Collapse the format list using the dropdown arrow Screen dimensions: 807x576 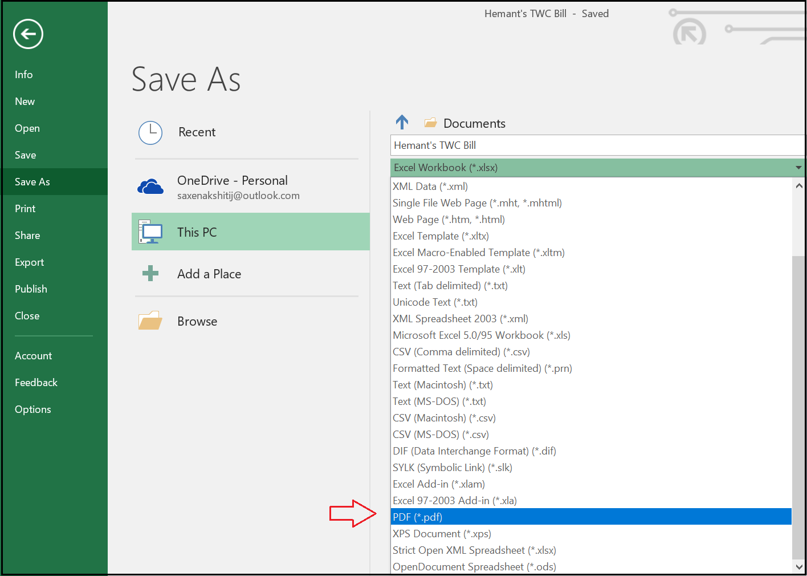click(x=798, y=167)
